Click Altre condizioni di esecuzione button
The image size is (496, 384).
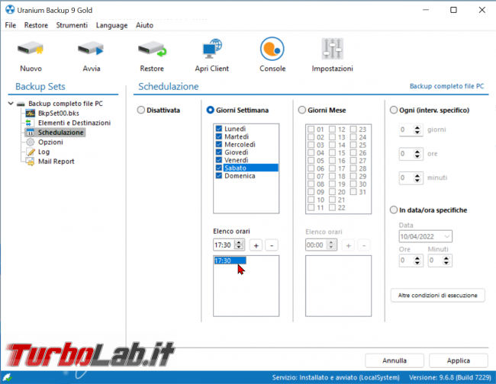[437, 296]
